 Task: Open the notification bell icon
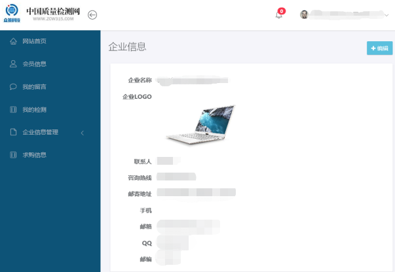coord(278,15)
